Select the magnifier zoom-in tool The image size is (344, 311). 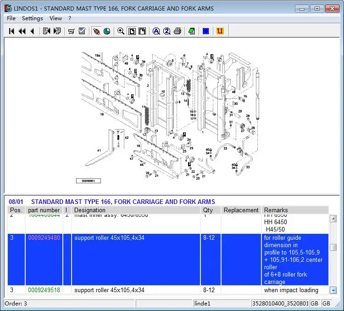tap(121, 31)
